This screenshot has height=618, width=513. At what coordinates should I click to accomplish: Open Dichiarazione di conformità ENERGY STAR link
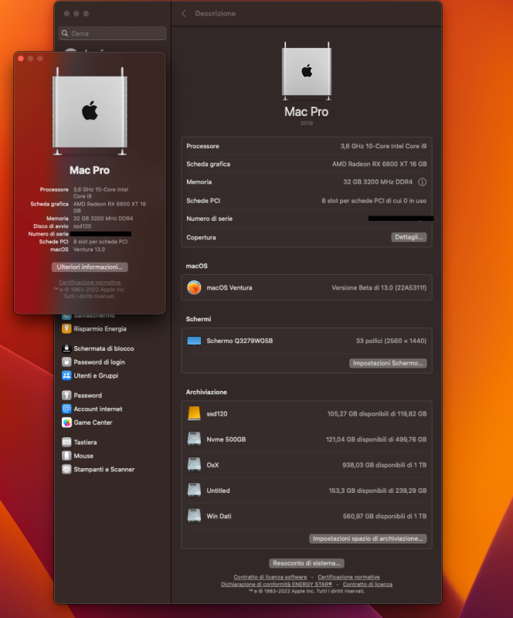pyautogui.click(x=277, y=584)
